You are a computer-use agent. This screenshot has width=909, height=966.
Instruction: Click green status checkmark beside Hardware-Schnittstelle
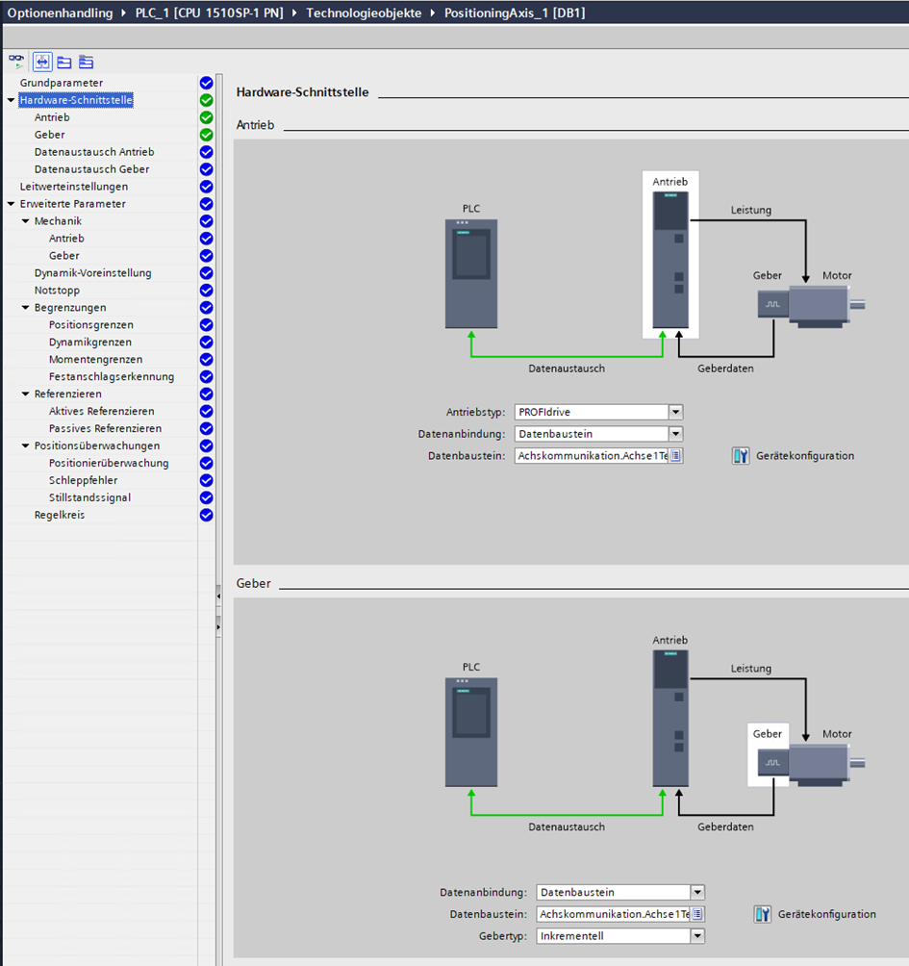[x=206, y=100]
